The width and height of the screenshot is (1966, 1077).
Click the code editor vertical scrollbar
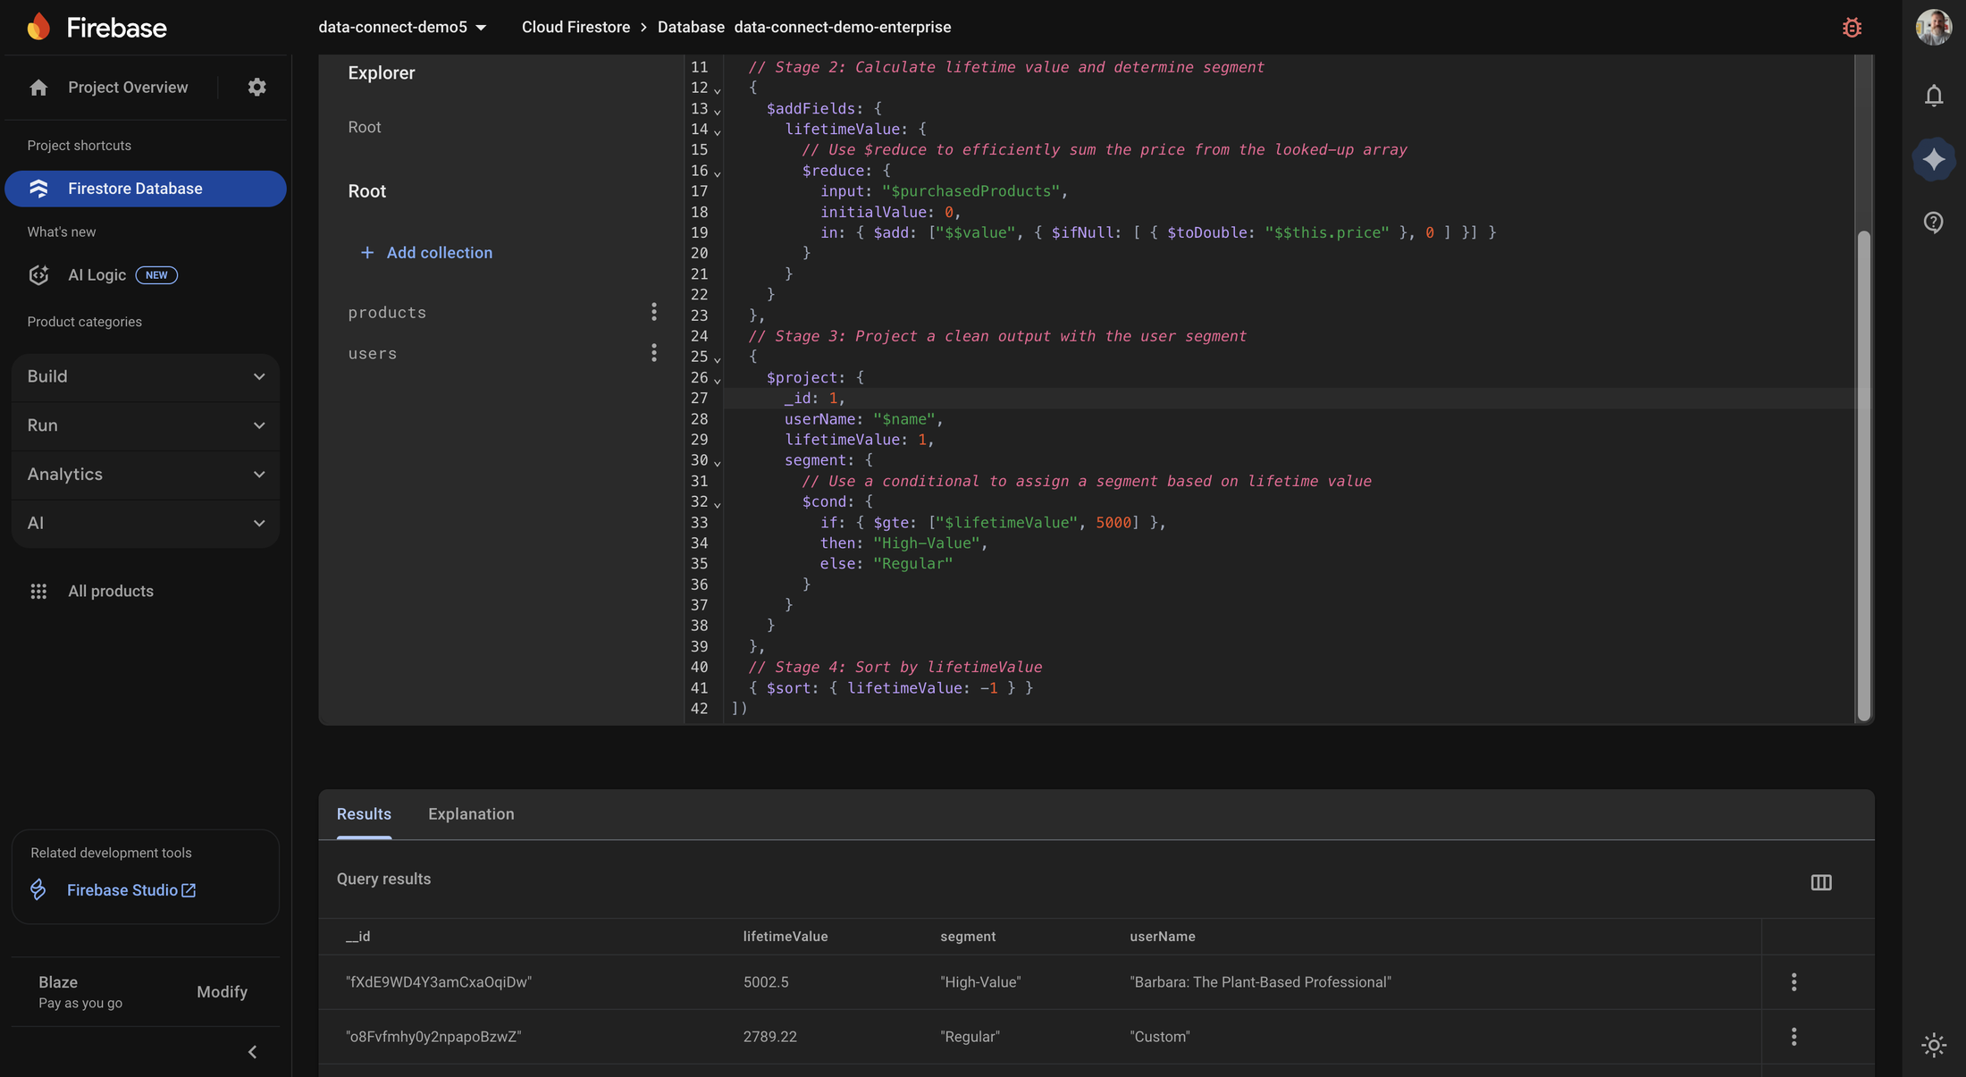click(1863, 475)
